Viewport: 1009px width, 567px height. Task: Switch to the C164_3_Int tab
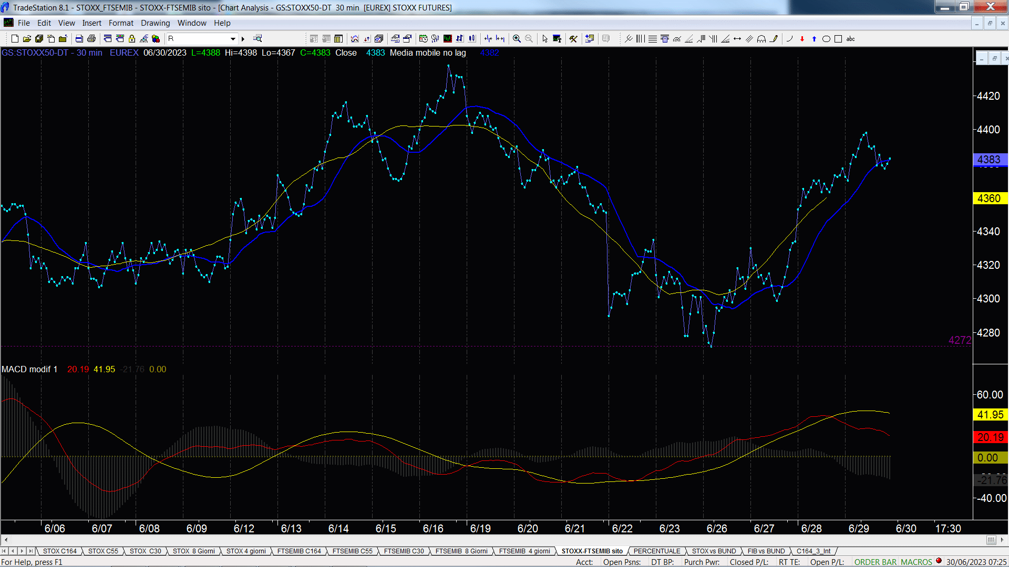tap(814, 551)
